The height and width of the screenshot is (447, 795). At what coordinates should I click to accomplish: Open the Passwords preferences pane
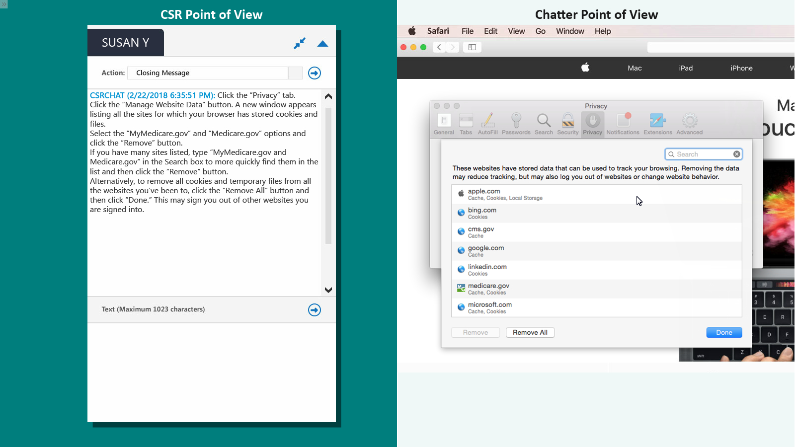tap(516, 123)
